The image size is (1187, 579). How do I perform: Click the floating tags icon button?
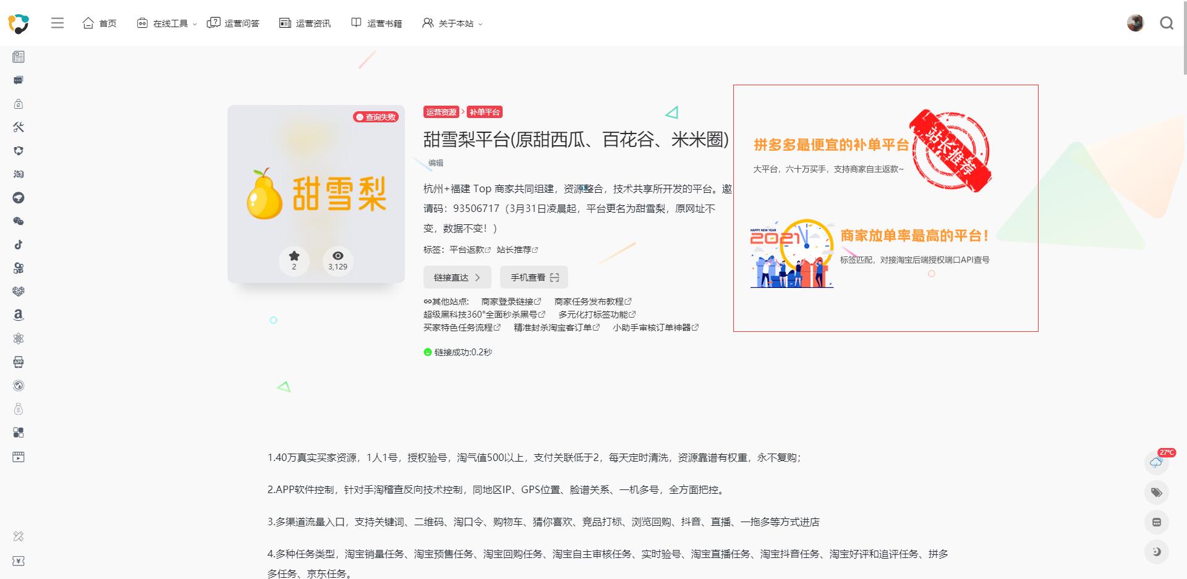[x=1157, y=492]
